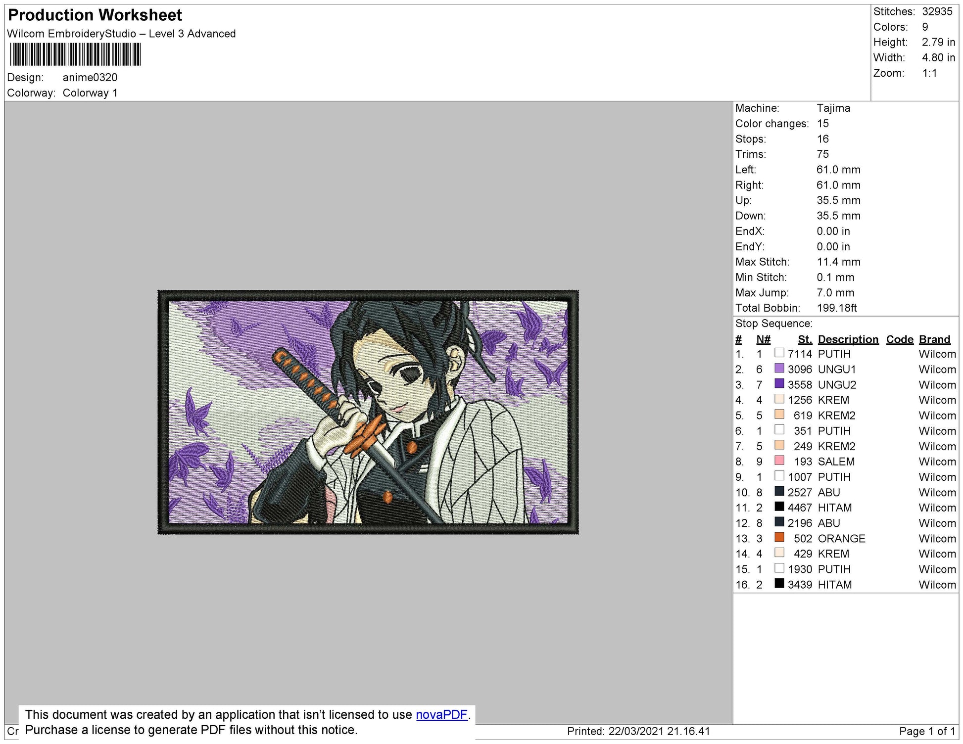Click the Brand column header
The image size is (963, 744).
pyautogui.click(x=935, y=339)
